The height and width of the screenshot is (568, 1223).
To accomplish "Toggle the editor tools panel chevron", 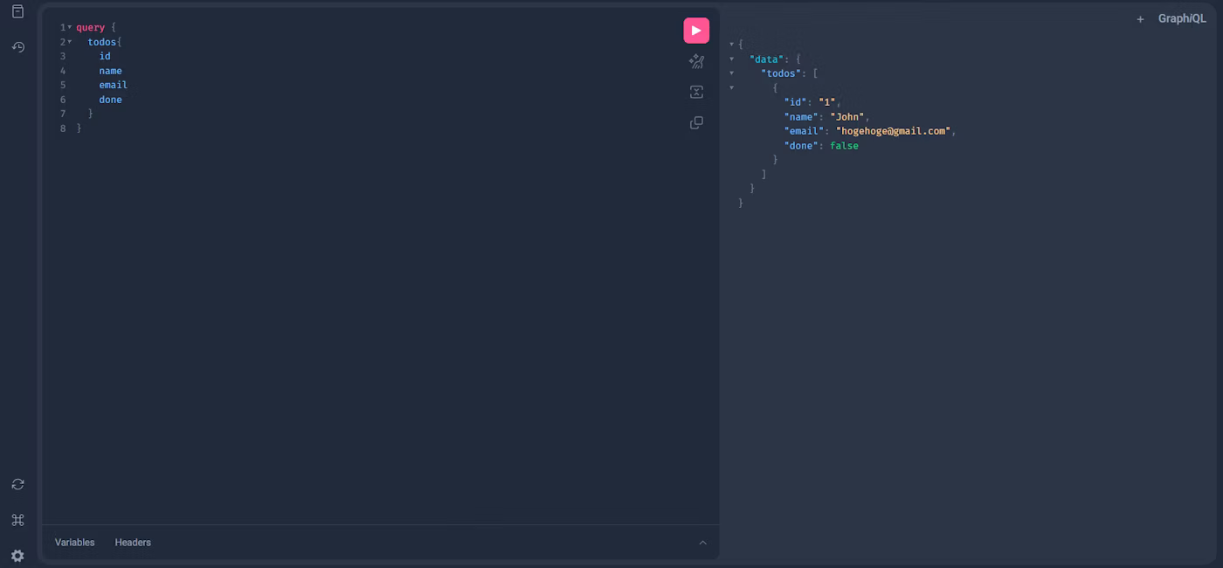I will [x=702, y=543].
